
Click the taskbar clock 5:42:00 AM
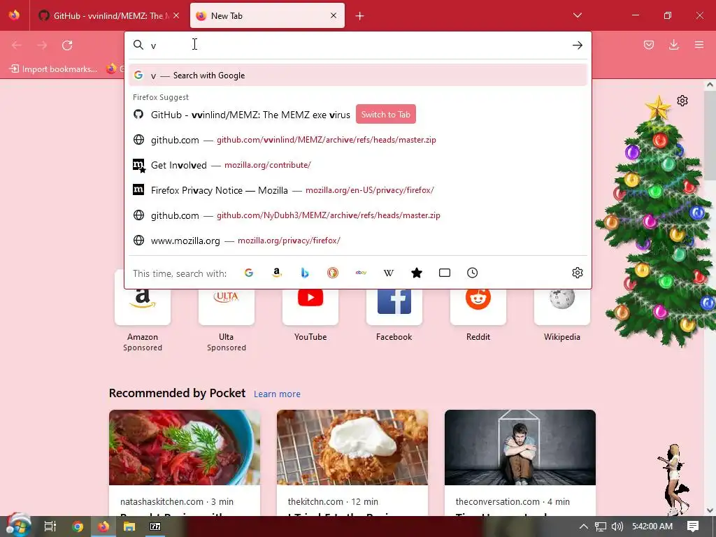[652, 527]
